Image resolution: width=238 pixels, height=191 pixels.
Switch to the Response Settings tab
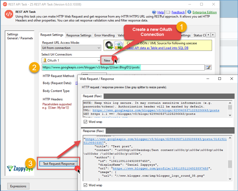[x=79, y=35]
